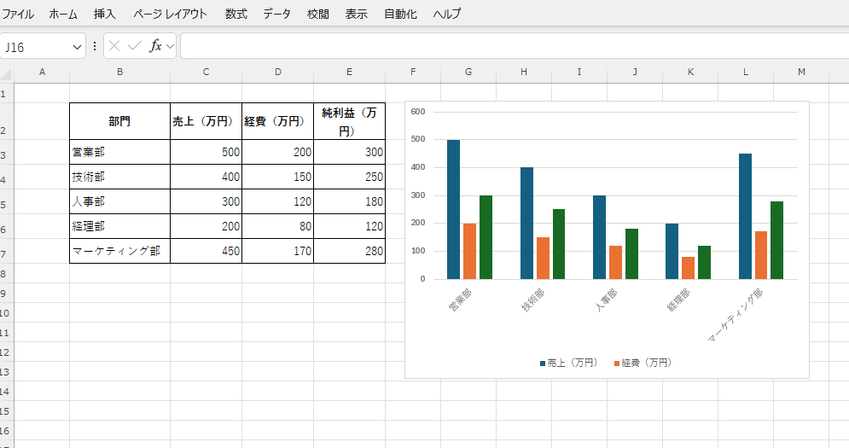Click the blue 営業部 sales bar
The image size is (849, 448).
click(x=453, y=210)
